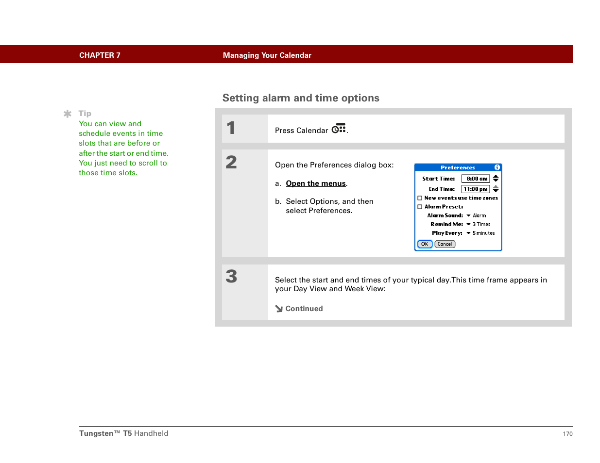
Task: Click the Tip asterisk icon
Action: point(68,114)
